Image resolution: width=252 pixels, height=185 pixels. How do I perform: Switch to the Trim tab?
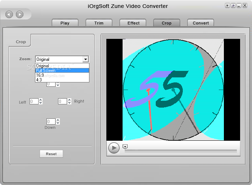point(99,23)
